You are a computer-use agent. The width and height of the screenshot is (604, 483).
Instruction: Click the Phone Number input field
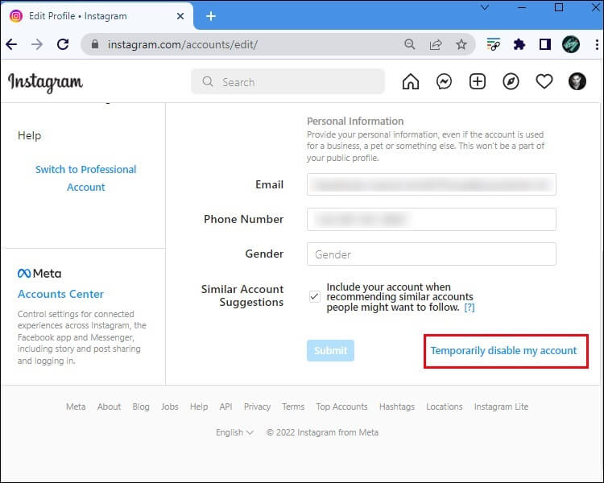coord(432,219)
